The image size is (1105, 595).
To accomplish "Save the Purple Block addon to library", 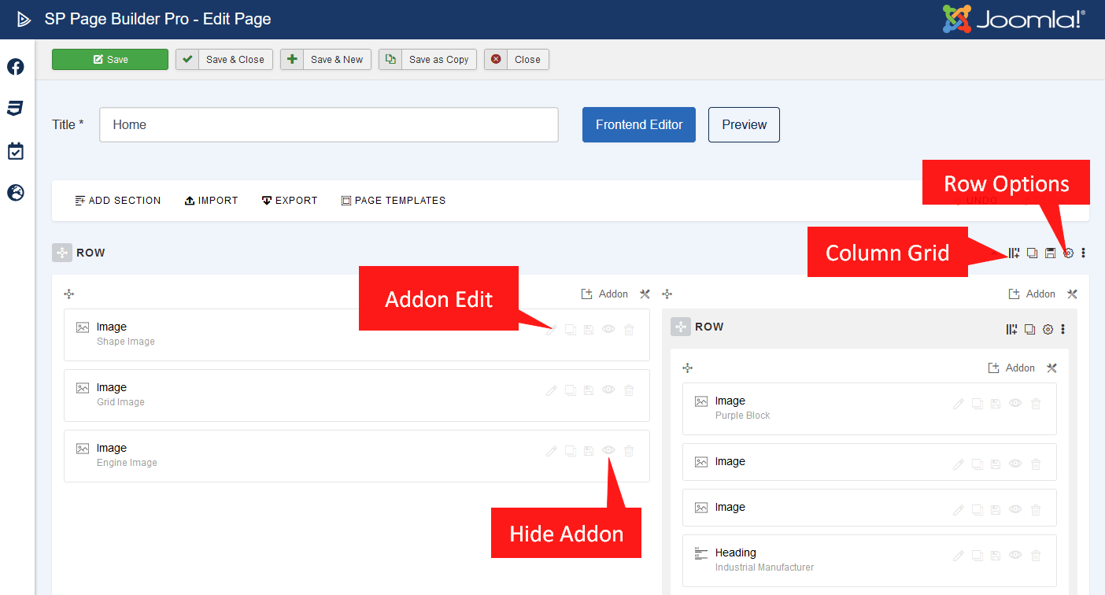I will point(996,404).
